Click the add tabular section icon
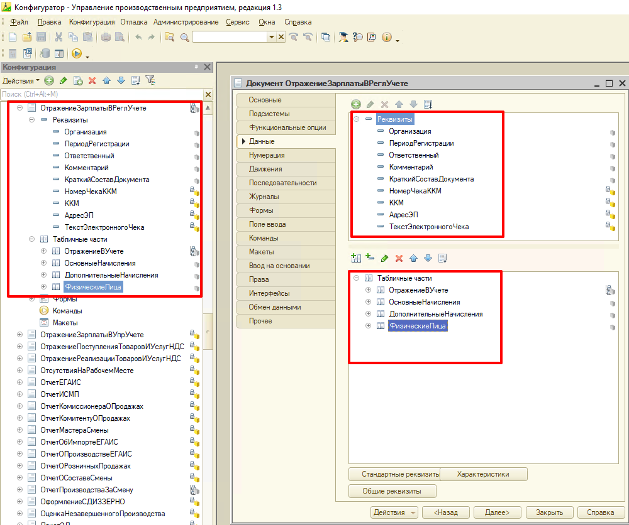629x525 pixels. click(x=356, y=258)
